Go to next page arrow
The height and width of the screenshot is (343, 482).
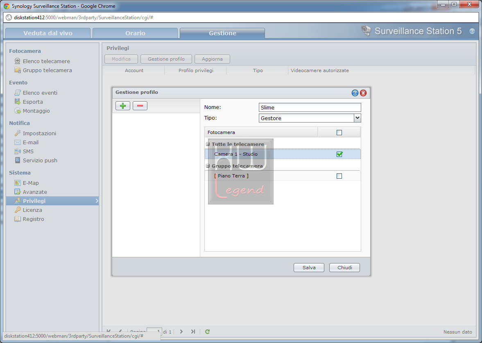click(x=181, y=332)
